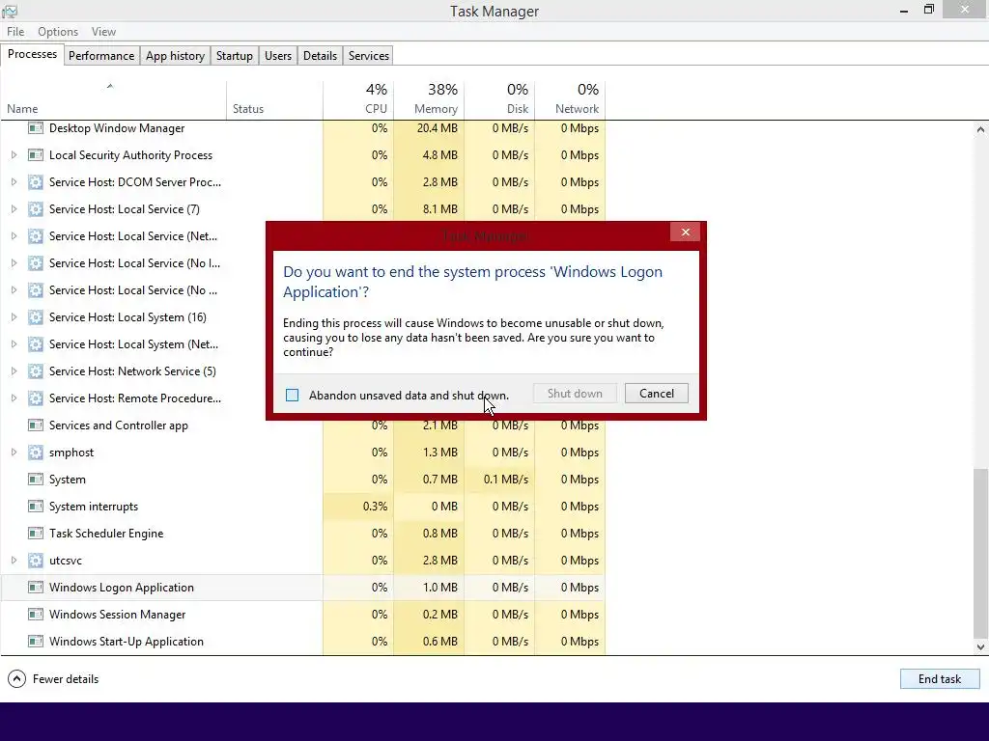Expand the utcsvc process group
Screen dimensions: 989x741
[14, 561]
